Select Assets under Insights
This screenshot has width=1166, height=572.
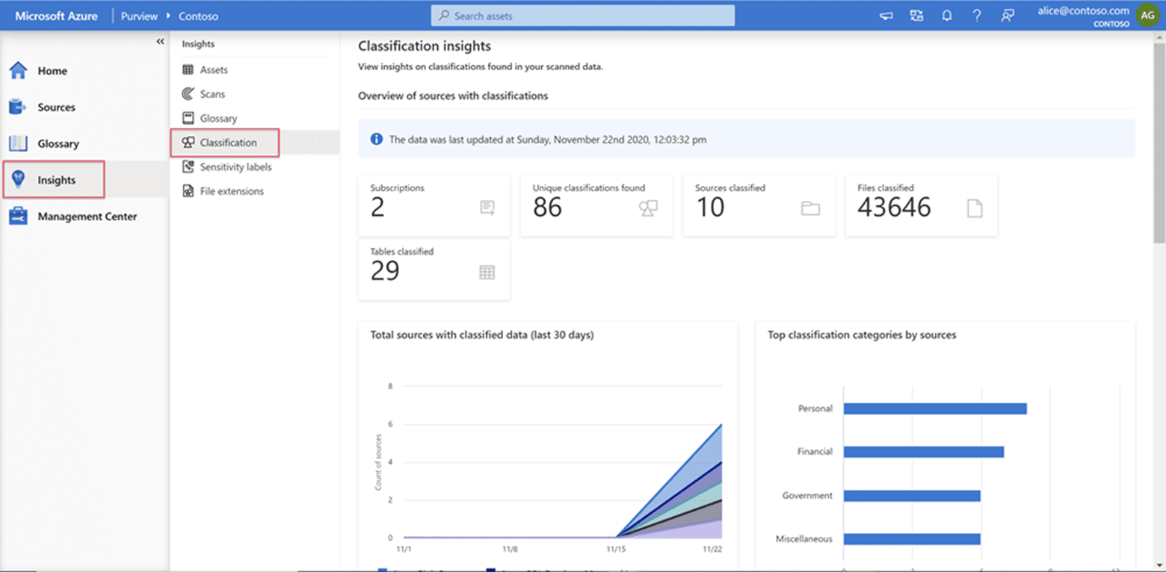pos(214,69)
